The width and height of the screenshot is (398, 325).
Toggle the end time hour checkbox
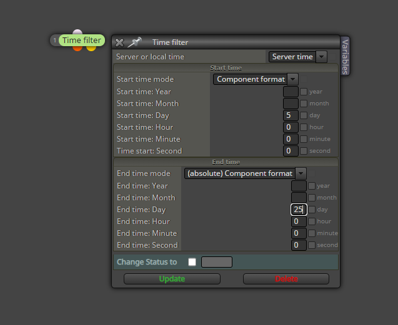[312, 221]
